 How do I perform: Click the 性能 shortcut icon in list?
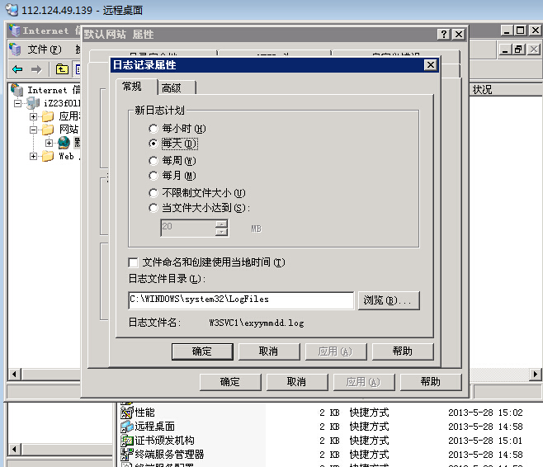(127, 412)
